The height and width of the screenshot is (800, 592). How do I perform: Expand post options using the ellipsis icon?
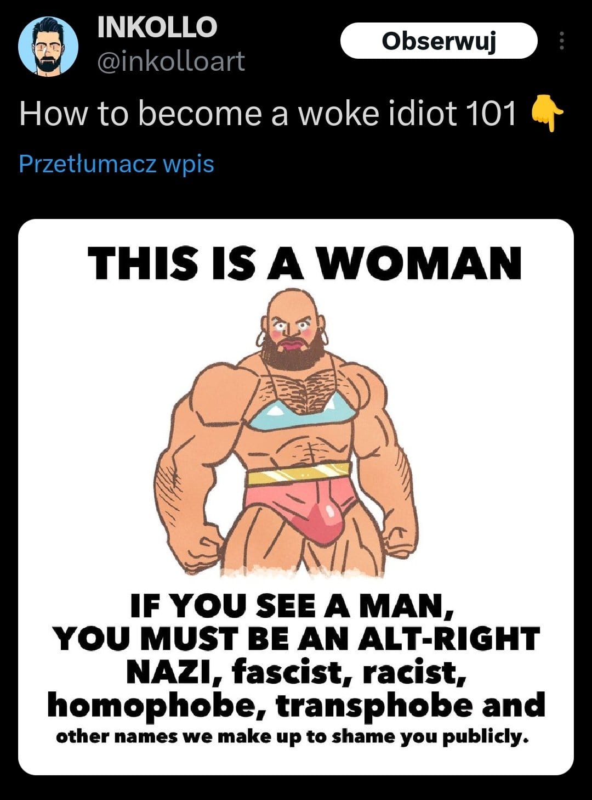tap(561, 41)
